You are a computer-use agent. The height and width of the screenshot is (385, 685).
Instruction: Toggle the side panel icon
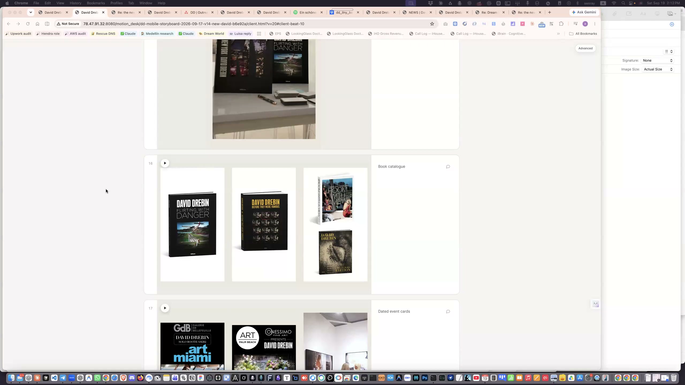click(x=47, y=24)
